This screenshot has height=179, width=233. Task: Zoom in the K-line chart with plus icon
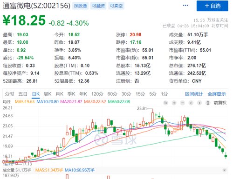point(174,103)
